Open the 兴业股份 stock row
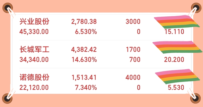 pyautogui.click(x=102, y=26)
